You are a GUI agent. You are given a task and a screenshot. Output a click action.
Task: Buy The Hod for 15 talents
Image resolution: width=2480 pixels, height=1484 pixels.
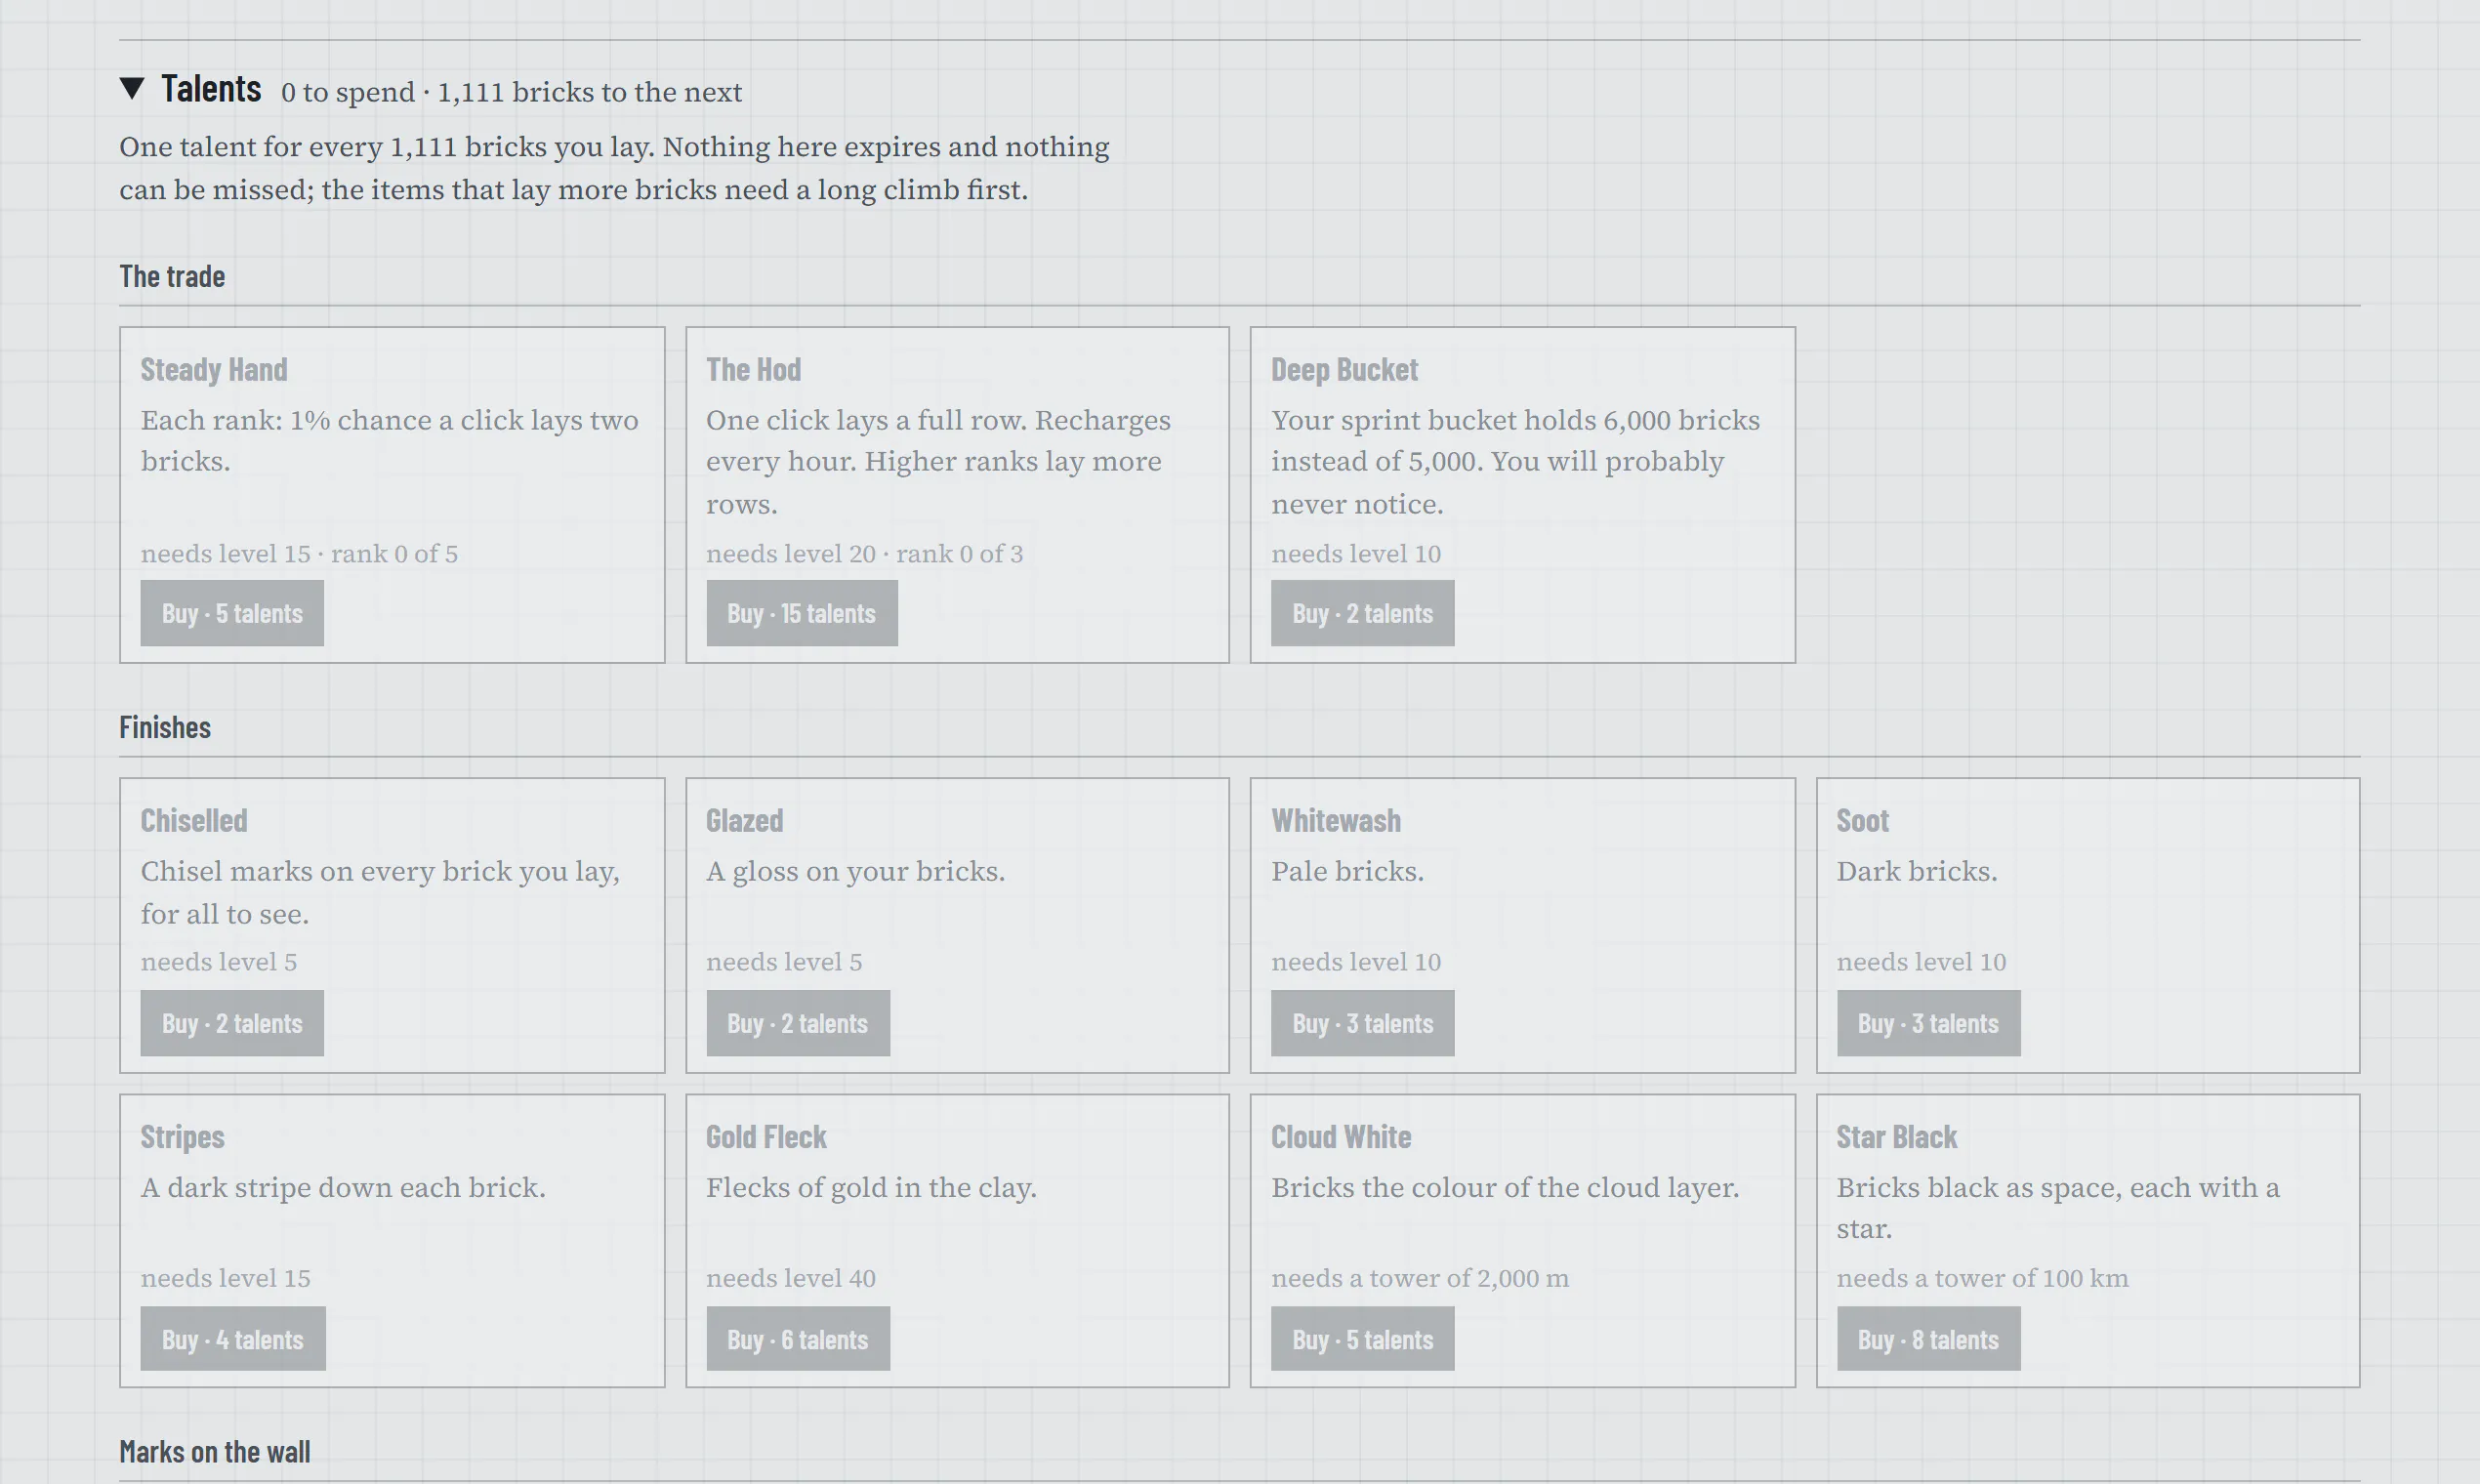pos(801,613)
